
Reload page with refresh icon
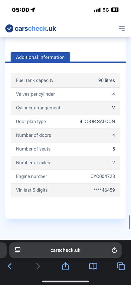click(114, 250)
